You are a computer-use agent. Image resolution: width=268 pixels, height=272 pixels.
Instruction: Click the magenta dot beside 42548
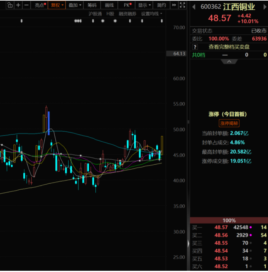(251, 227)
